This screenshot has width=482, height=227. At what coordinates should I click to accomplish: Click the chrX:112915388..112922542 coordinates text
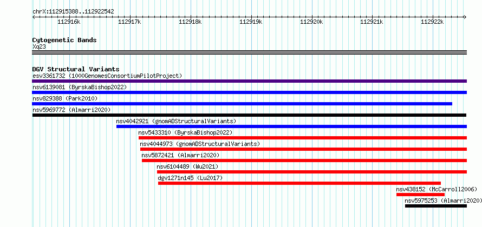point(73,12)
